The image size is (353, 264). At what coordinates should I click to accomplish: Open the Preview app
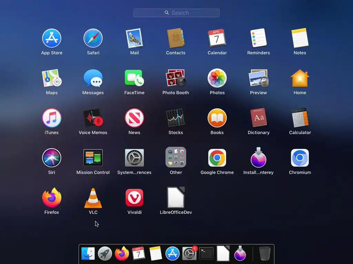tap(259, 78)
